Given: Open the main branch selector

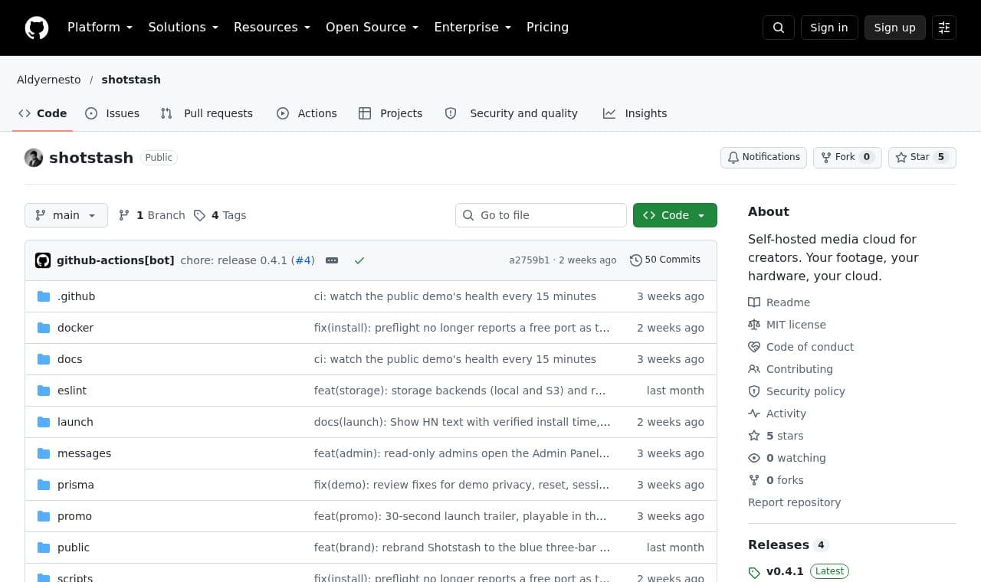Looking at the screenshot, I should click(x=66, y=215).
